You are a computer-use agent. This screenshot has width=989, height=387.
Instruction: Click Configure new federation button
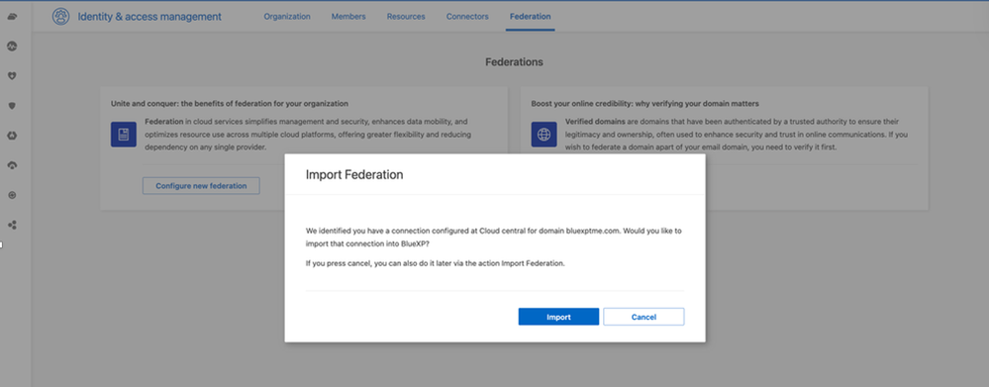(201, 186)
